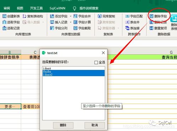Click the disabled 跨库复制 icon
Viewport: 177px width, 131px height.
tap(100, 22)
